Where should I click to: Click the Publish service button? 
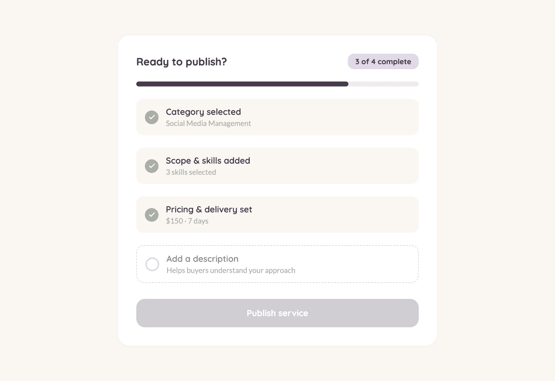pyautogui.click(x=277, y=313)
